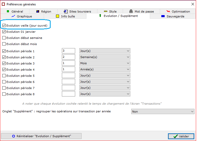Click période 3 value field containing 1
Viewport: 203px width, 141px height.
pos(69,63)
